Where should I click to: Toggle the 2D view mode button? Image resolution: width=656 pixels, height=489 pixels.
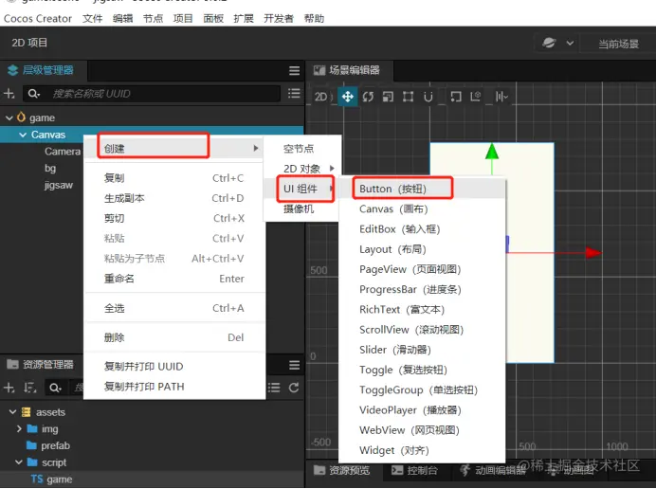tap(320, 97)
